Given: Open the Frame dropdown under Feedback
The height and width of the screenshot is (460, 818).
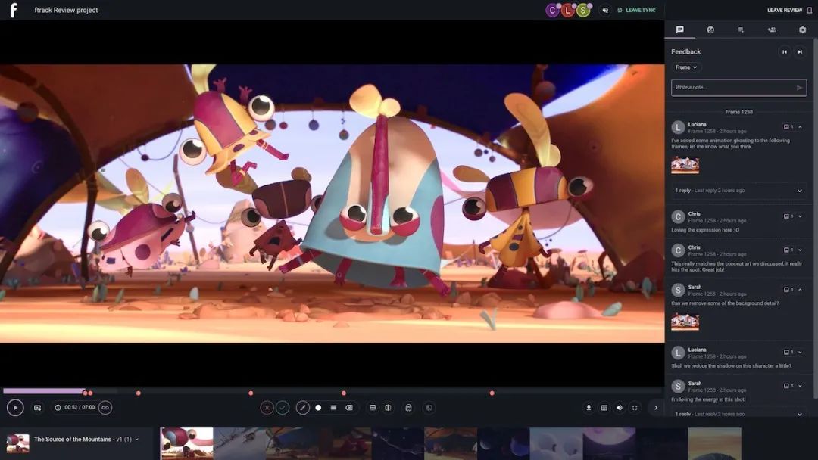Looking at the screenshot, I should coord(686,67).
